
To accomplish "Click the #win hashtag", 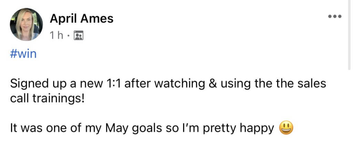I will [x=23, y=54].
